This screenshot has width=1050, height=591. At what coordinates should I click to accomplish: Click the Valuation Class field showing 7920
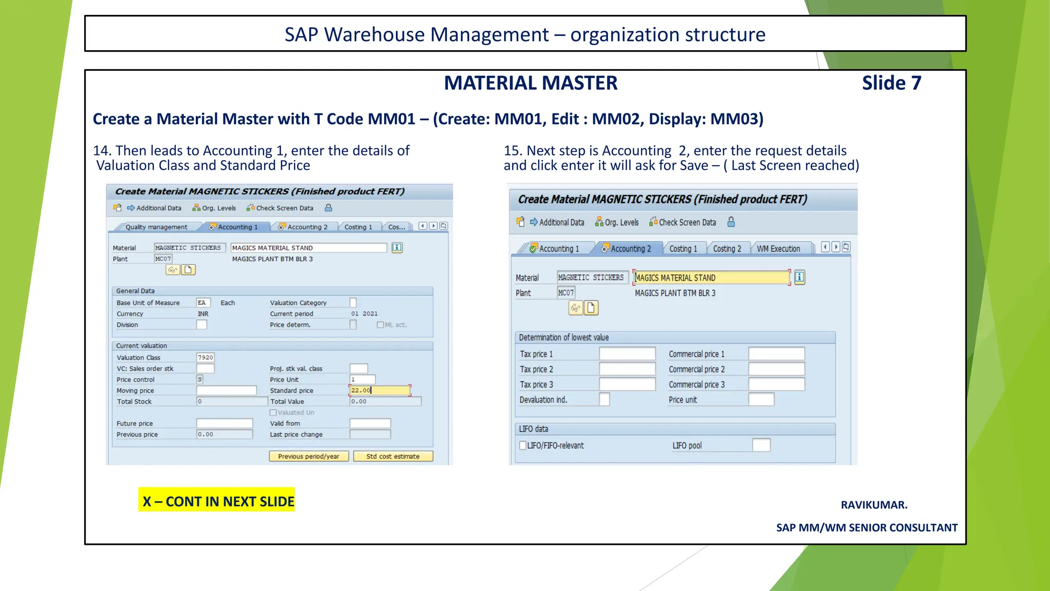(205, 358)
